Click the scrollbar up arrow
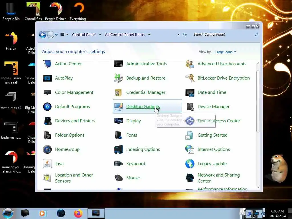 click(258, 63)
